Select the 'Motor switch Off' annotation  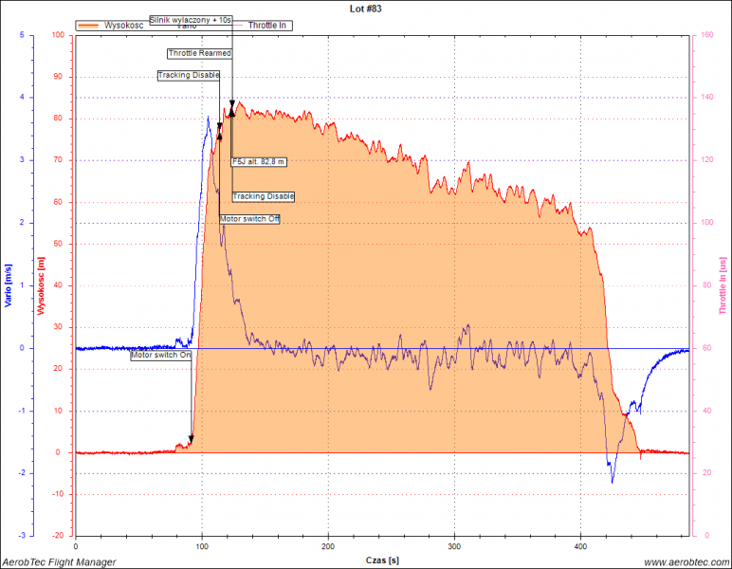tap(249, 219)
